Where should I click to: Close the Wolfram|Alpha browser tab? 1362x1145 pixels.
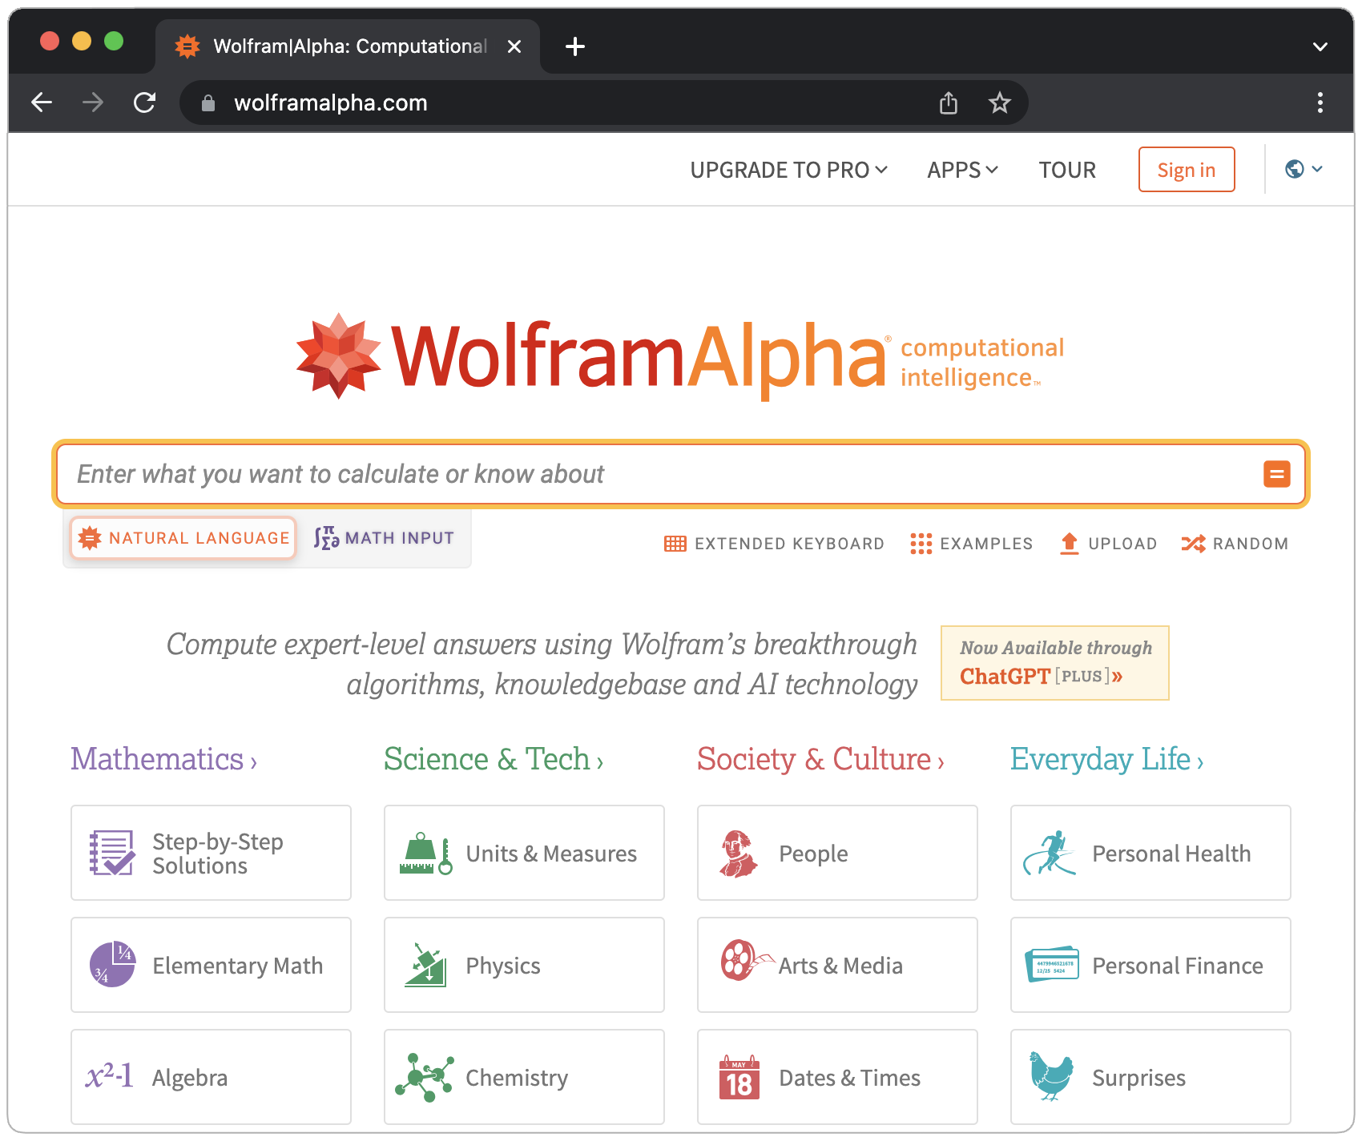point(514,46)
